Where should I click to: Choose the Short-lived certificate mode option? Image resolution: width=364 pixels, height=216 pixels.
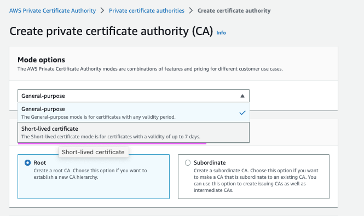[x=134, y=132]
